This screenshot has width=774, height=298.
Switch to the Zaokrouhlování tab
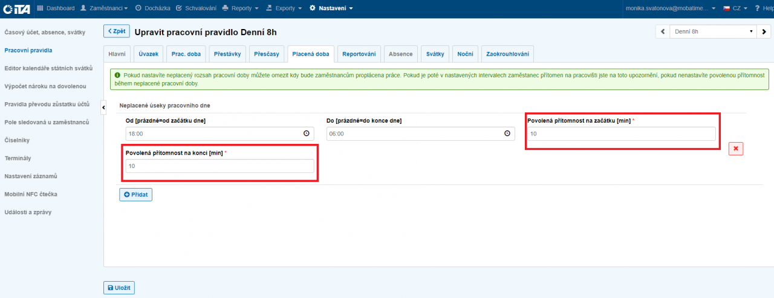507,54
